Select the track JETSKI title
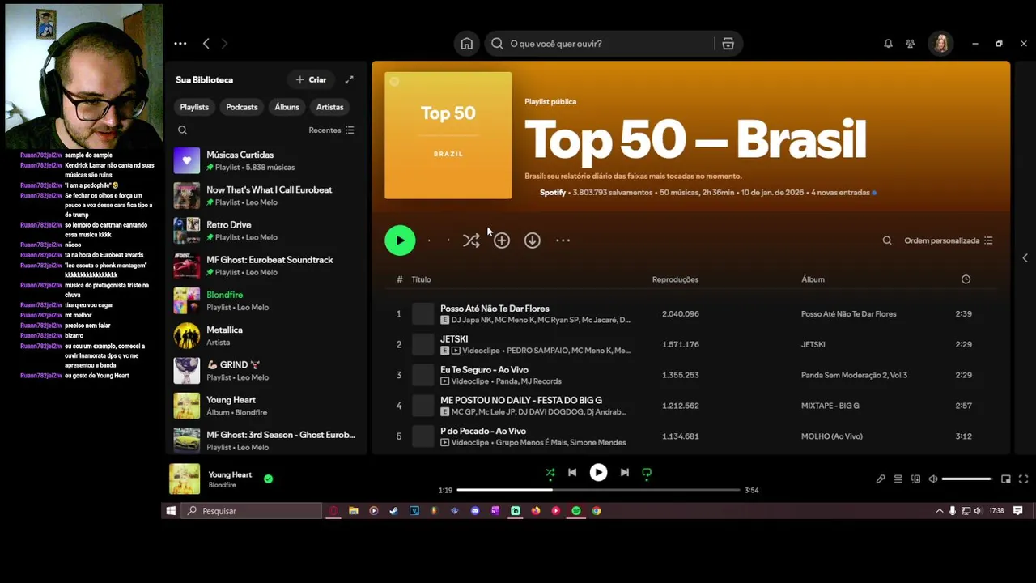The image size is (1036, 583). click(x=454, y=339)
